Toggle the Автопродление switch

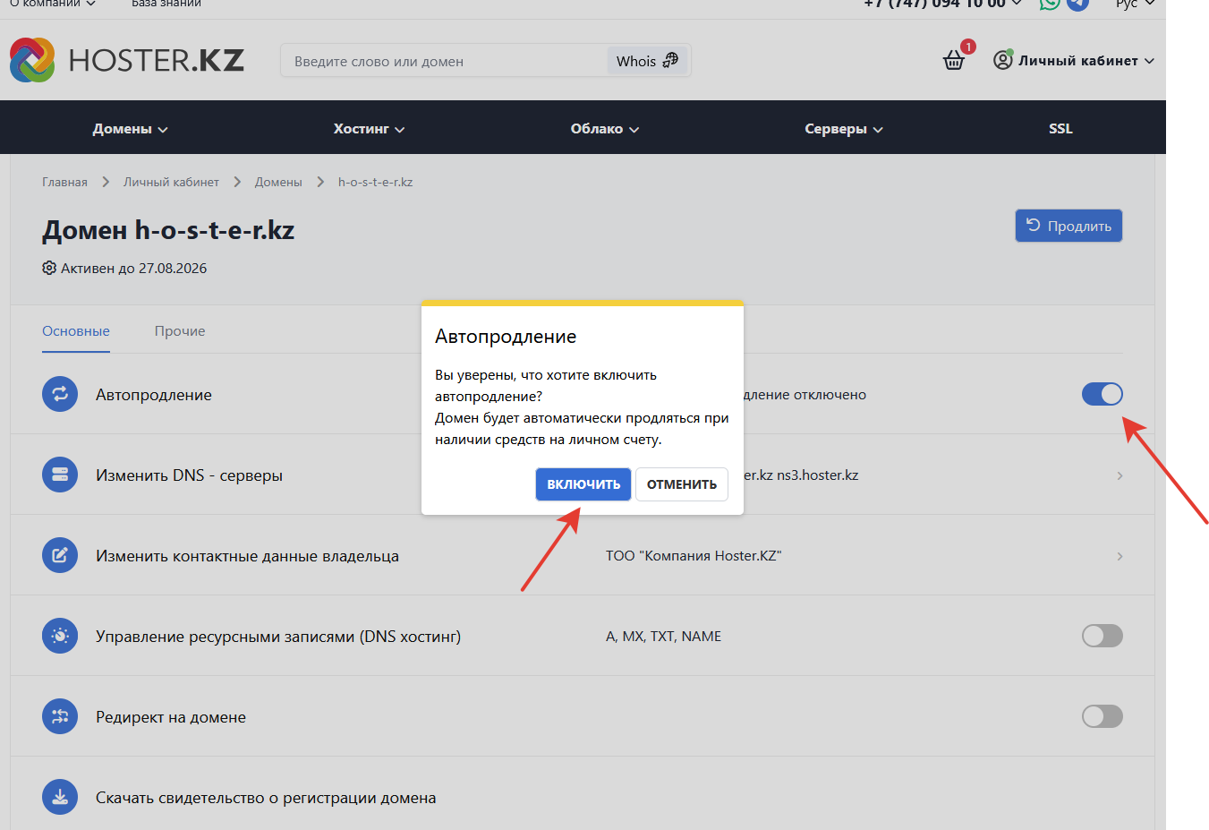[x=1102, y=394]
